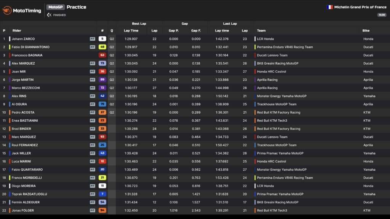Click Michelin Grand Prix of France title
Image resolution: width=390 pixels, height=219 pixels.
[360, 7]
